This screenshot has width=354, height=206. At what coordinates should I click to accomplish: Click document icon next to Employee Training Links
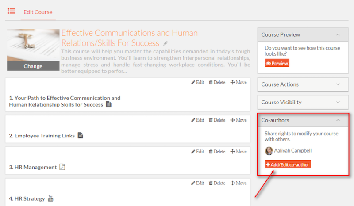[x=81, y=135]
